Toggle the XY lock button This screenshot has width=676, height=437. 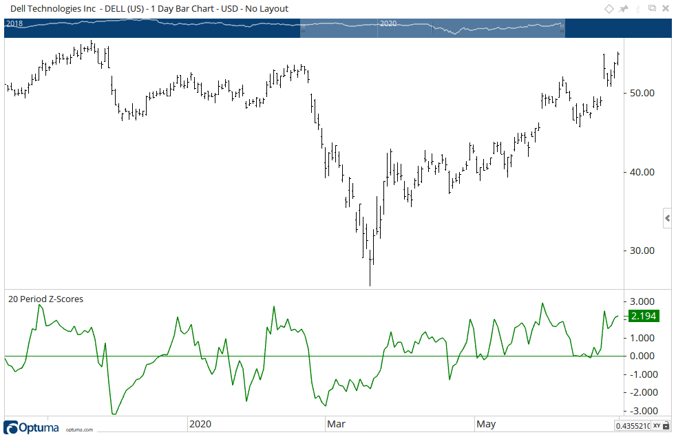[660, 426]
